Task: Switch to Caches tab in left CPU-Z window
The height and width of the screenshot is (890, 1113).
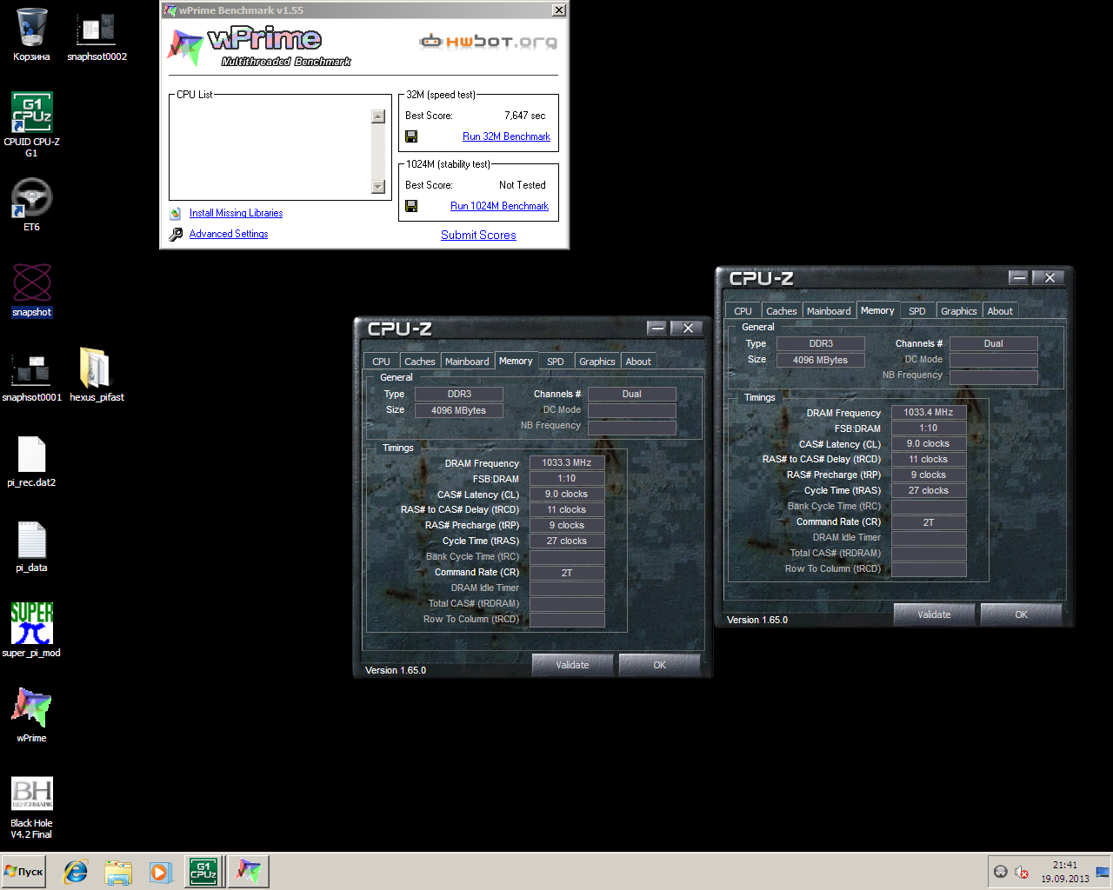Action: [420, 362]
